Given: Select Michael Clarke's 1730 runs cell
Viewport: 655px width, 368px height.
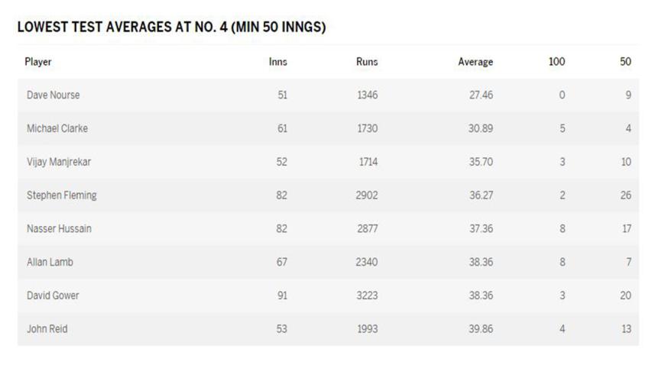Looking at the screenshot, I should (367, 128).
